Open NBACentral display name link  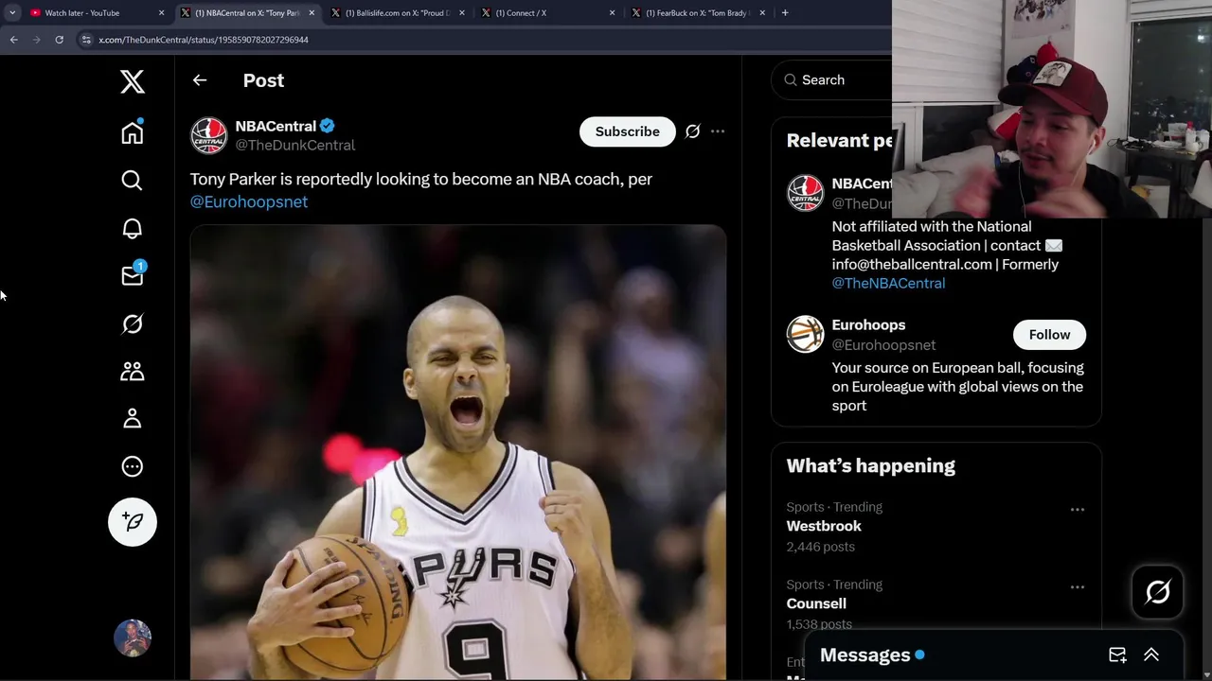(x=276, y=126)
